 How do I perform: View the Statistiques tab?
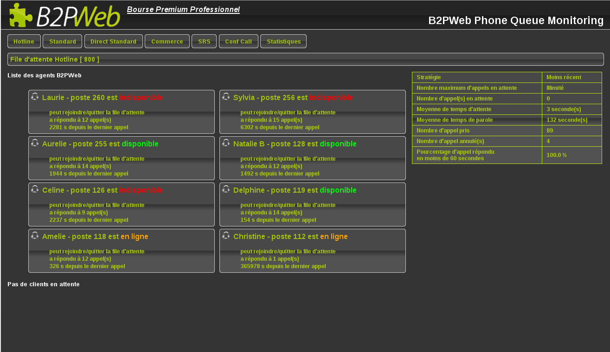click(283, 41)
